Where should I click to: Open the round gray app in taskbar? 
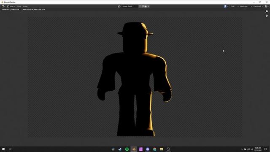click(168, 149)
